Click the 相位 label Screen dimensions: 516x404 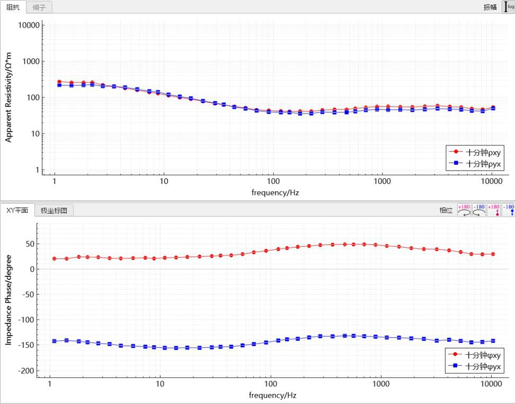coord(446,210)
